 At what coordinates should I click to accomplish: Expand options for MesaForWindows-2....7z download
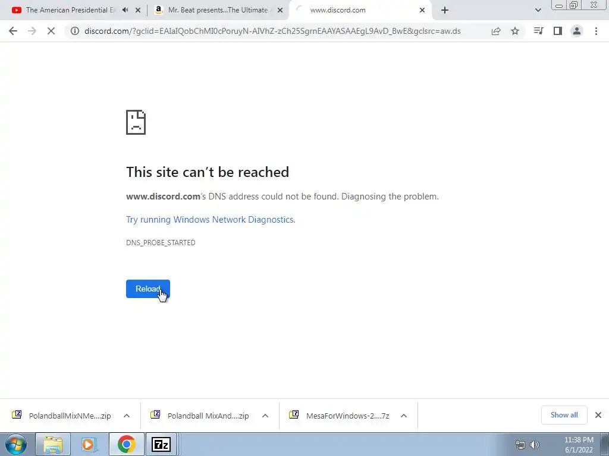pyautogui.click(x=404, y=416)
